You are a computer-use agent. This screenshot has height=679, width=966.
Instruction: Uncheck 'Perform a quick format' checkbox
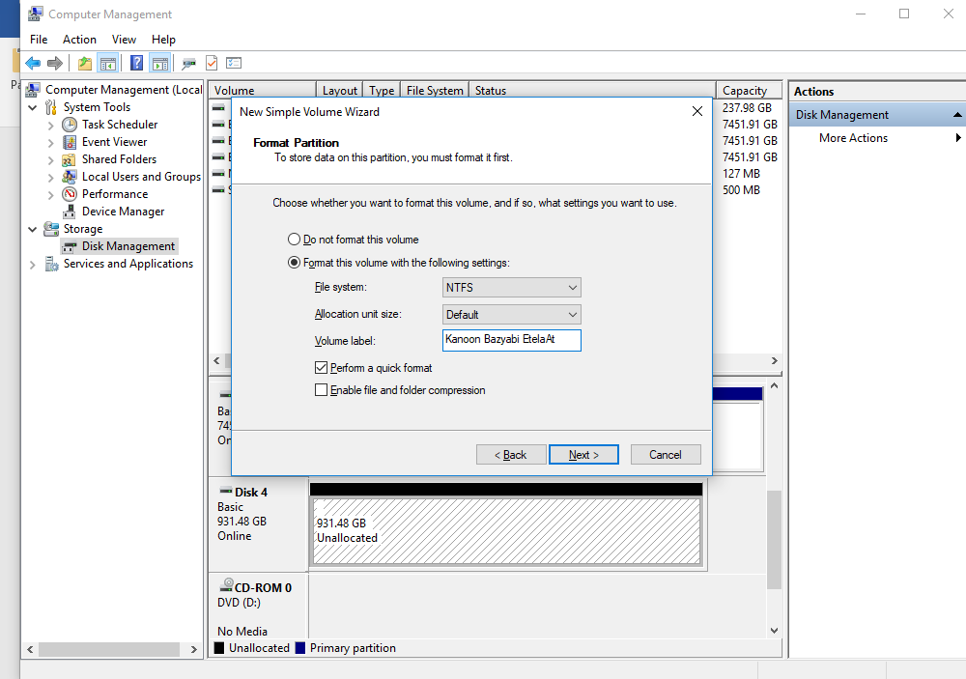[322, 368]
